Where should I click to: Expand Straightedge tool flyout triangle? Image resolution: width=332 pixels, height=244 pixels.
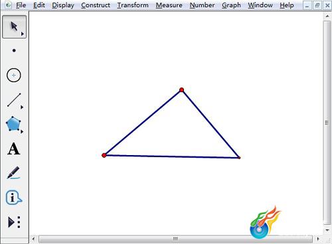22,107
